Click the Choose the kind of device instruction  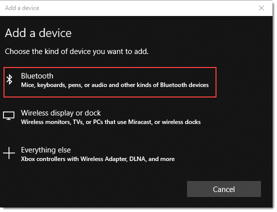pyautogui.click(x=76, y=51)
